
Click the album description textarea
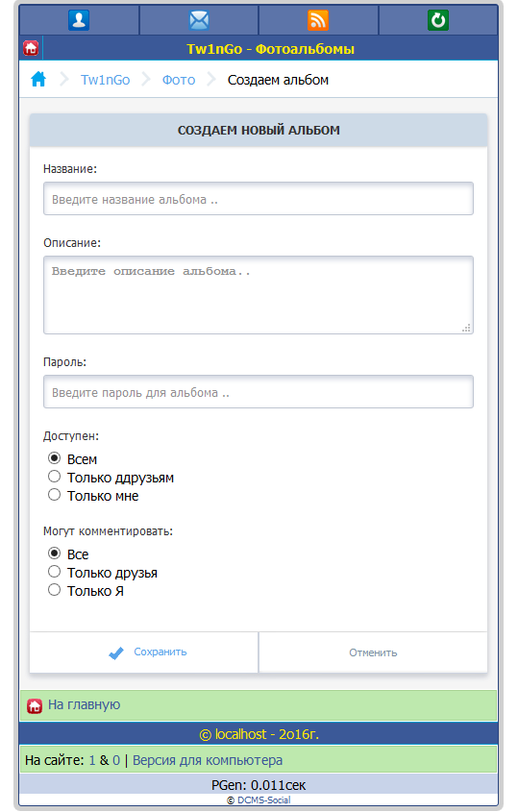[x=259, y=295]
